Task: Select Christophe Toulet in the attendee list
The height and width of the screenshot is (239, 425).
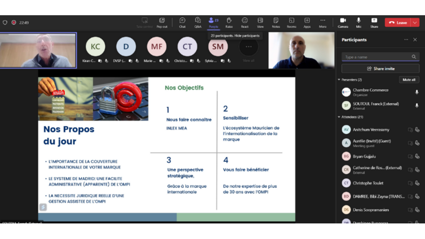Action: [368, 183]
